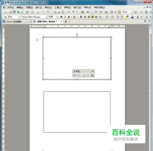Open the 视图 menu
Screen dimensions: 153x151
coord(29,7)
